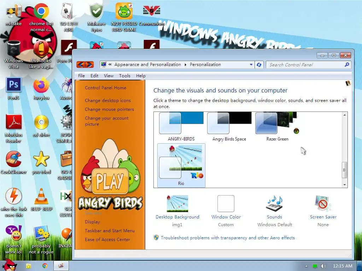Launch the CCleaner desktop icon

coord(13,162)
